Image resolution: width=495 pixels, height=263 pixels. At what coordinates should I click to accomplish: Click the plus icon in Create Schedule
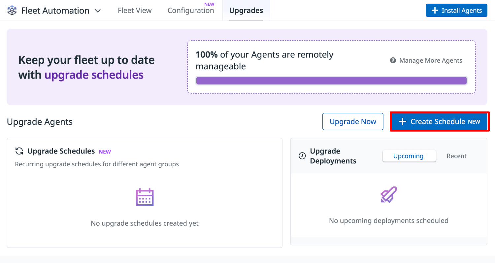402,122
